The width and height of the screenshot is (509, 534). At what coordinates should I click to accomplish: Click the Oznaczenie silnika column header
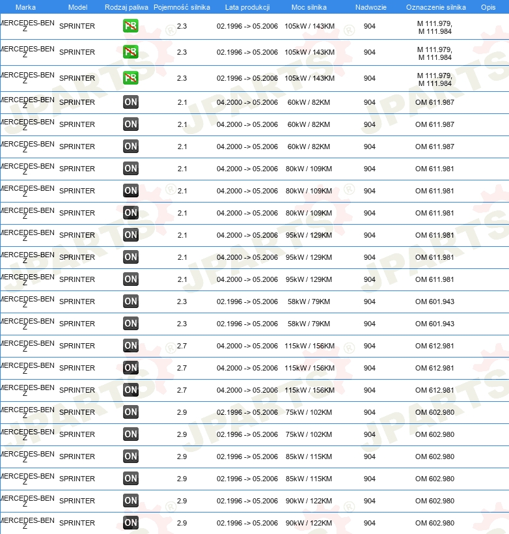coord(436,7)
